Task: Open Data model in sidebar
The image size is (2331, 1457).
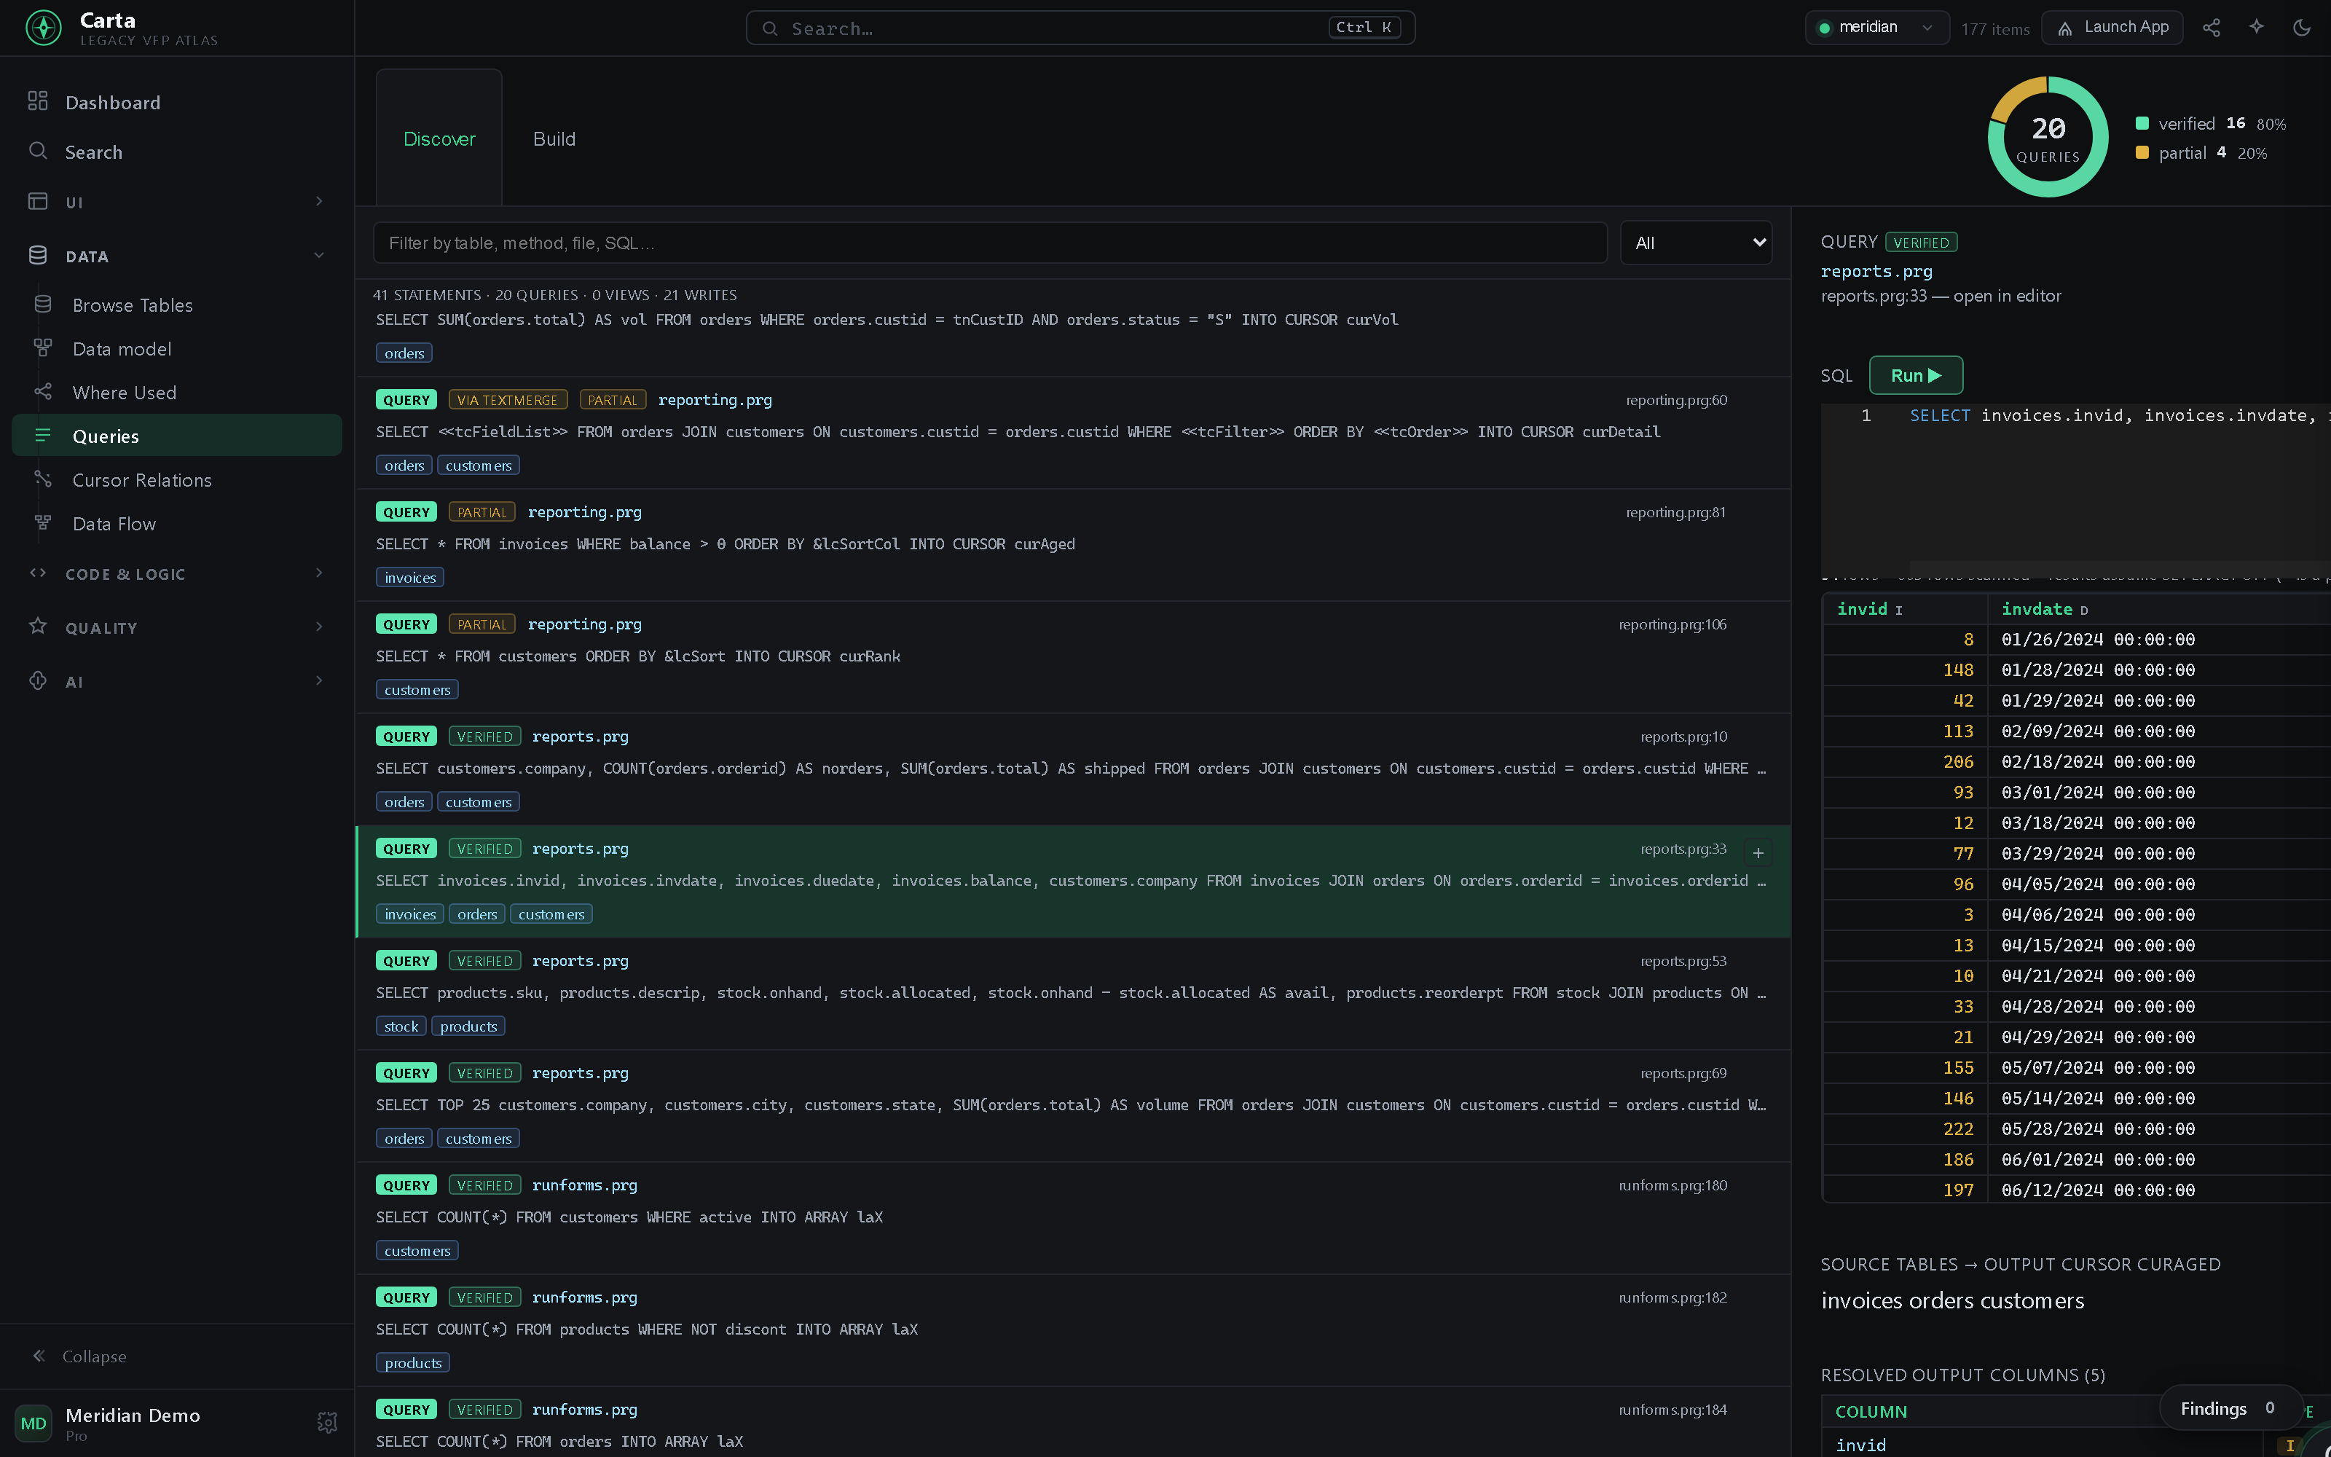Action: 177,348
